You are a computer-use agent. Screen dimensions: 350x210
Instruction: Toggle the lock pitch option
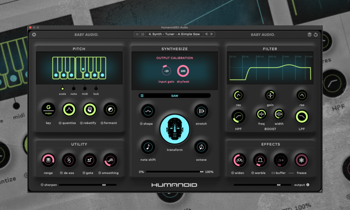tap(96, 88)
